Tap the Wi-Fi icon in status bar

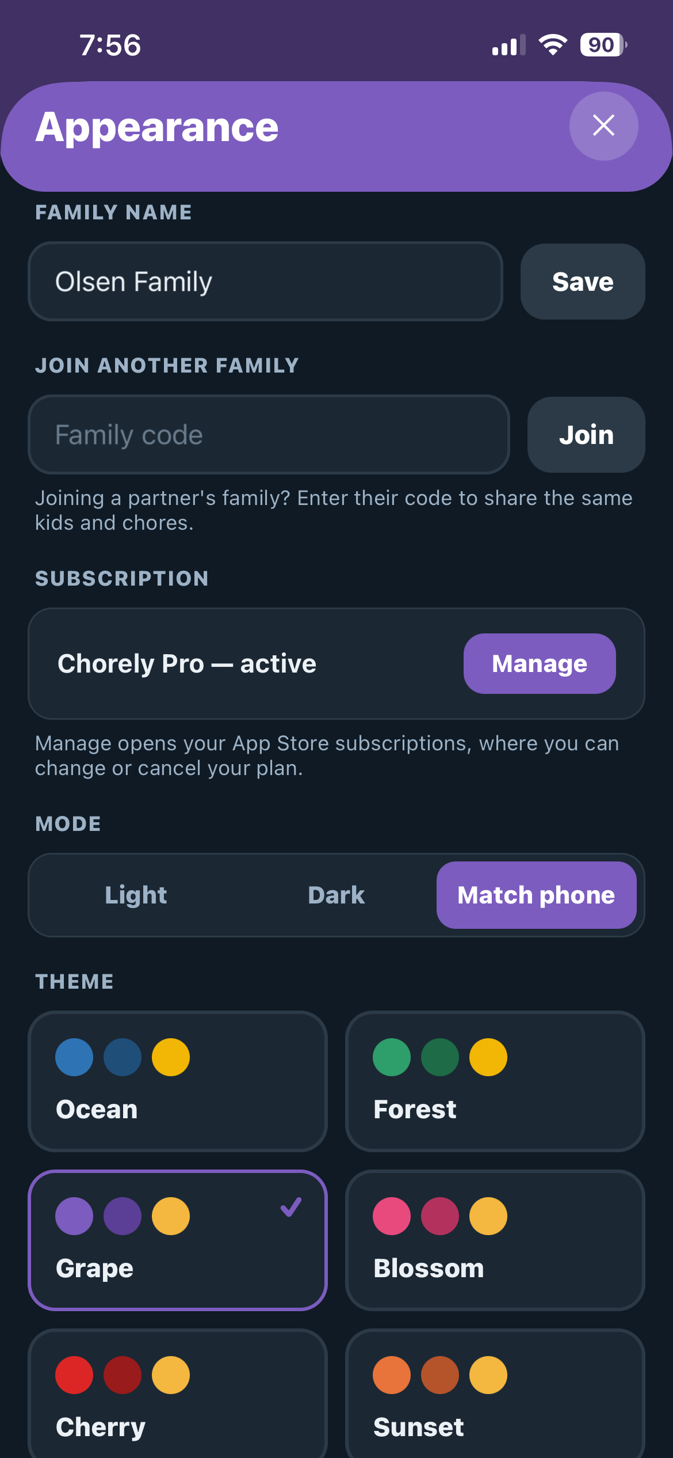click(x=553, y=44)
